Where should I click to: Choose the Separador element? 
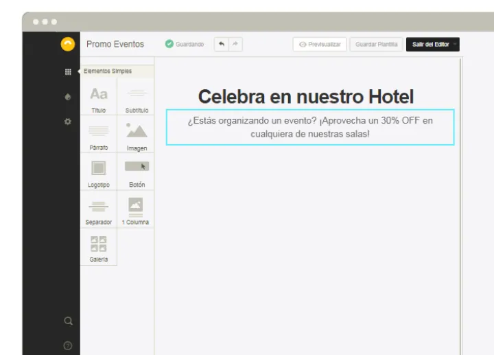pyautogui.click(x=99, y=208)
